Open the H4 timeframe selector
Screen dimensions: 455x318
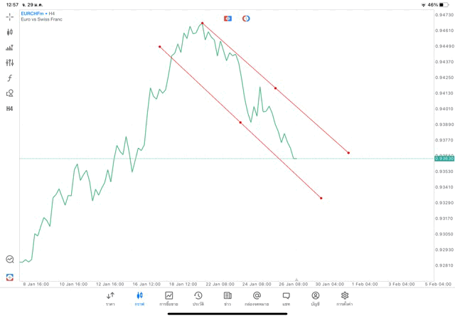[10, 109]
